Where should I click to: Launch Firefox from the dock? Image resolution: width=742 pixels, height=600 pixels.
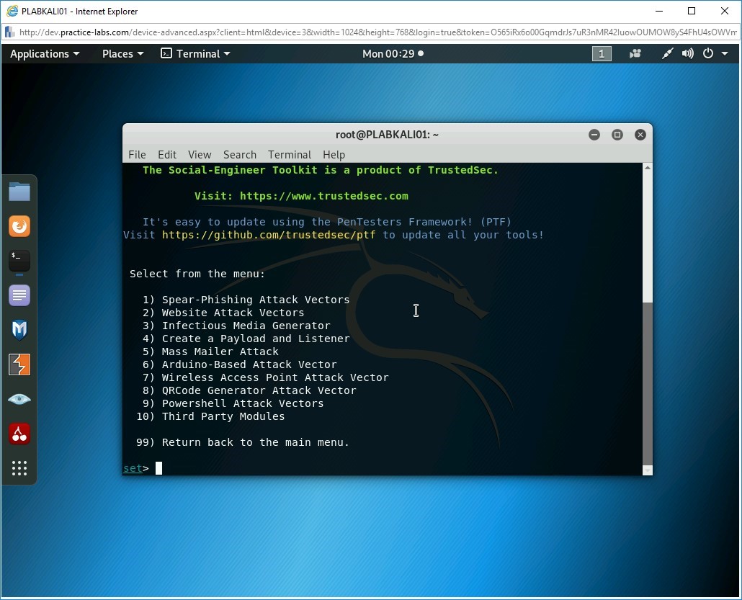click(19, 226)
